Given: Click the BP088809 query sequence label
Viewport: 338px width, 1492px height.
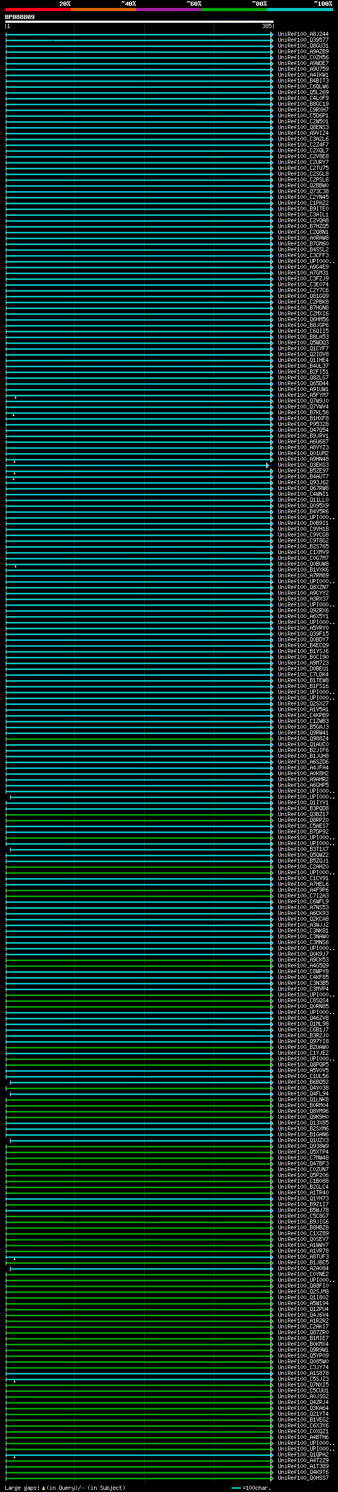Looking at the screenshot, I should 20,17.
